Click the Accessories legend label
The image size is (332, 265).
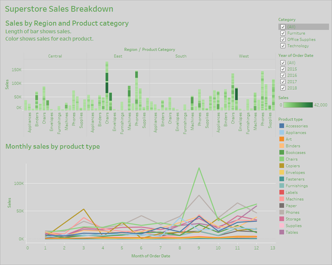pos(297,126)
